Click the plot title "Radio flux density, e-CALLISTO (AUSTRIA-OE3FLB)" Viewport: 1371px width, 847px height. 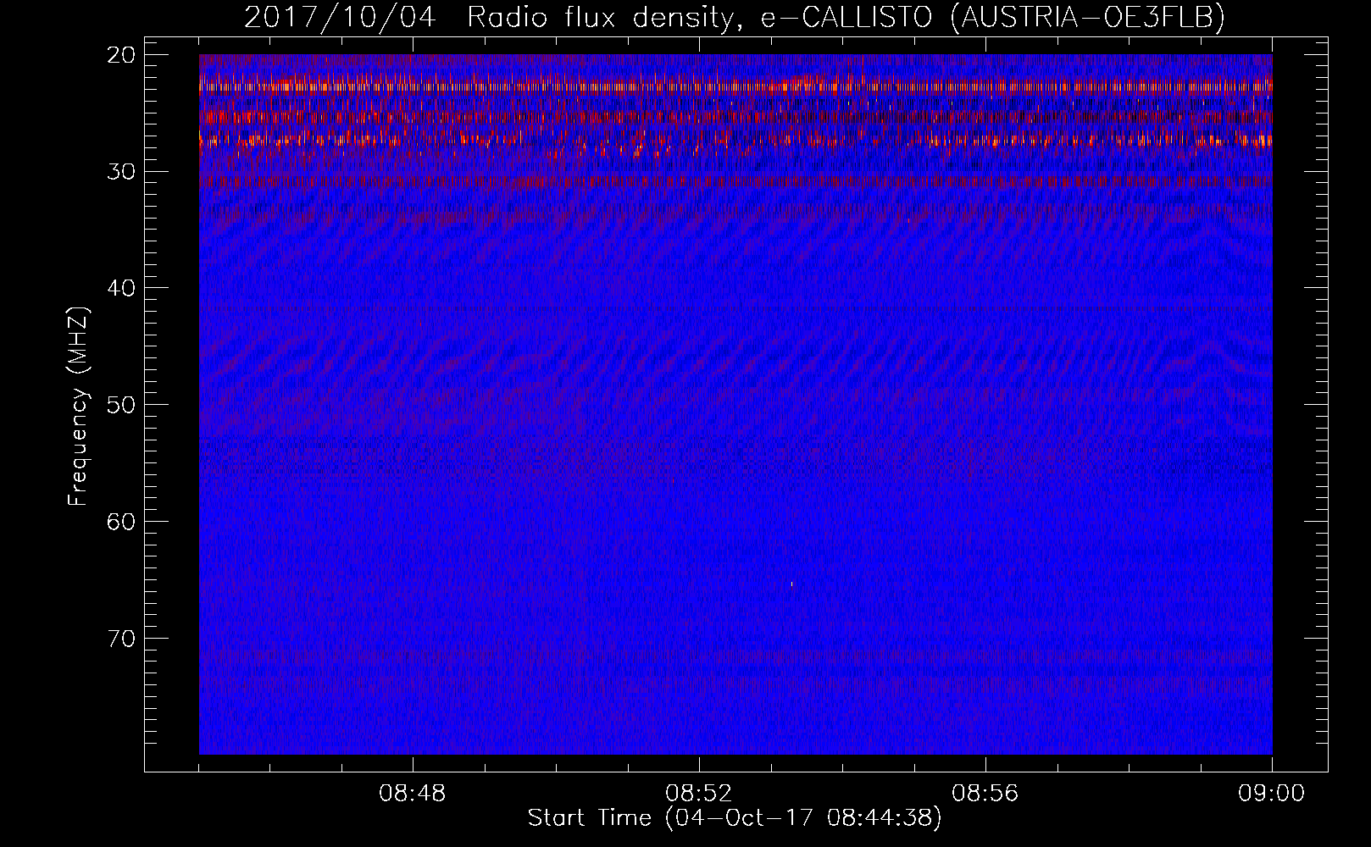point(846,18)
